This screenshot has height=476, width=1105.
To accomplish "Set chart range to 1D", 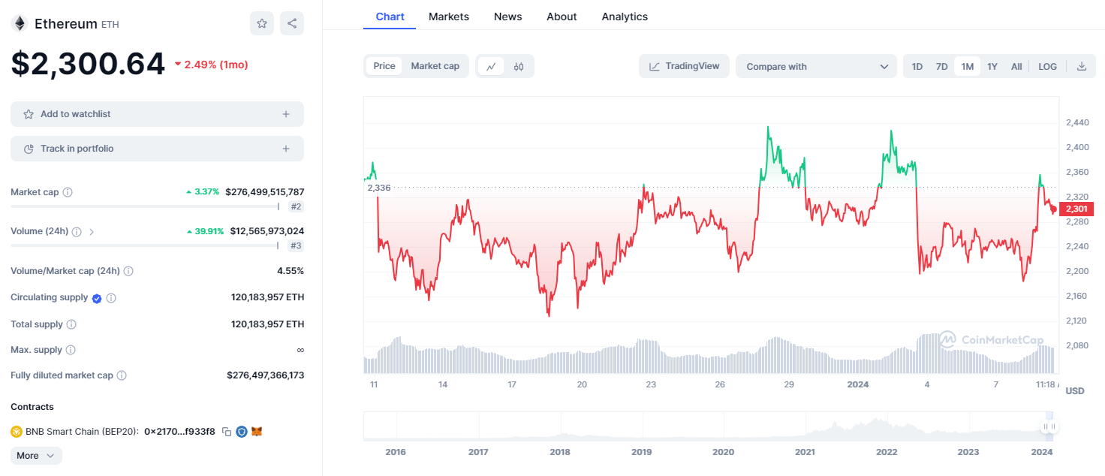I will tap(917, 66).
